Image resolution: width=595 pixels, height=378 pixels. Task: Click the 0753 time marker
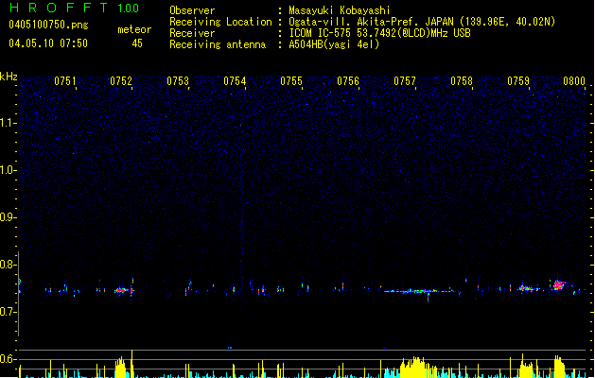[x=178, y=81]
